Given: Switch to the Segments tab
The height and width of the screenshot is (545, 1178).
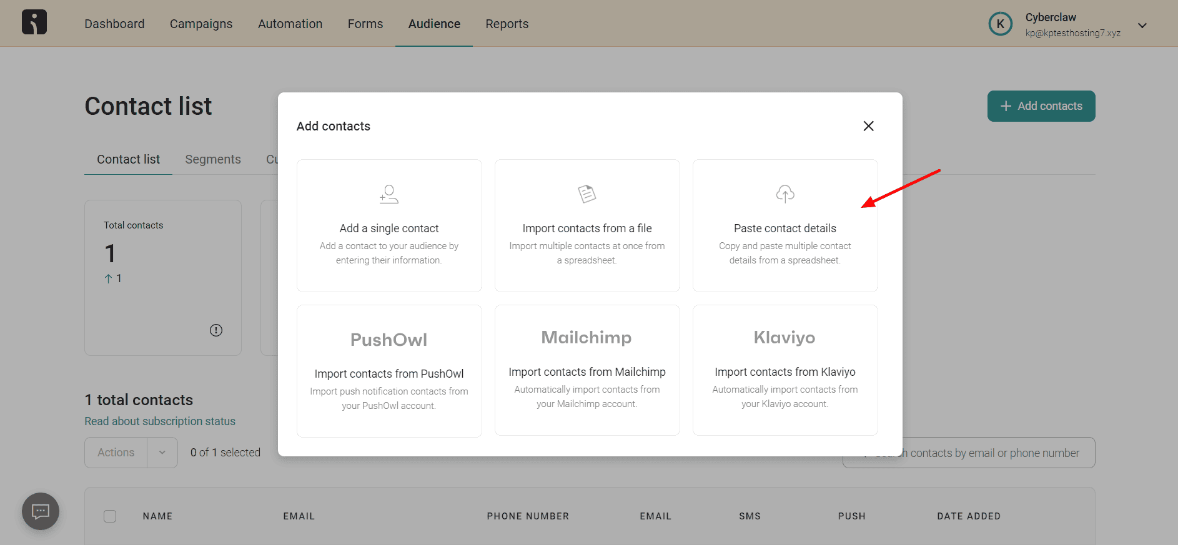Looking at the screenshot, I should coord(213,159).
